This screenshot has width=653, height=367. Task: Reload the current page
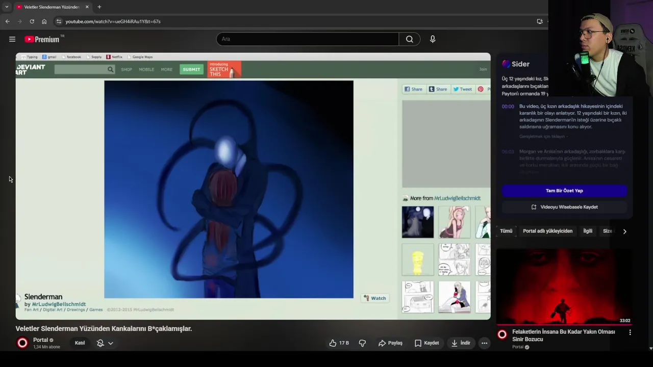pos(32,21)
